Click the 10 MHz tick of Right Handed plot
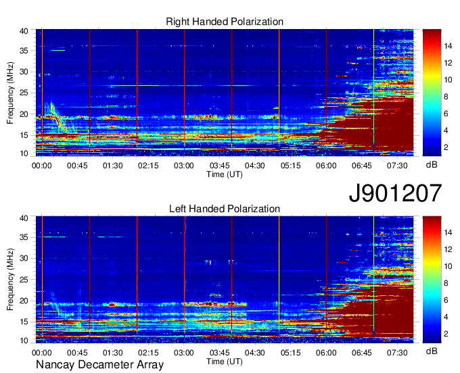 (x=24, y=153)
